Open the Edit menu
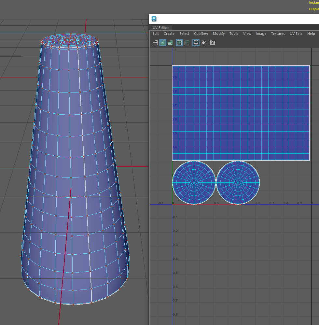319x325 pixels. (156, 34)
